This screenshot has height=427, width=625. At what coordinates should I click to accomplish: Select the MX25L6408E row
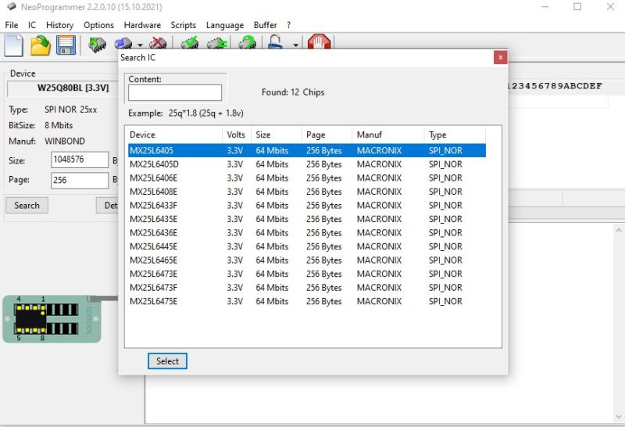tap(307, 192)
